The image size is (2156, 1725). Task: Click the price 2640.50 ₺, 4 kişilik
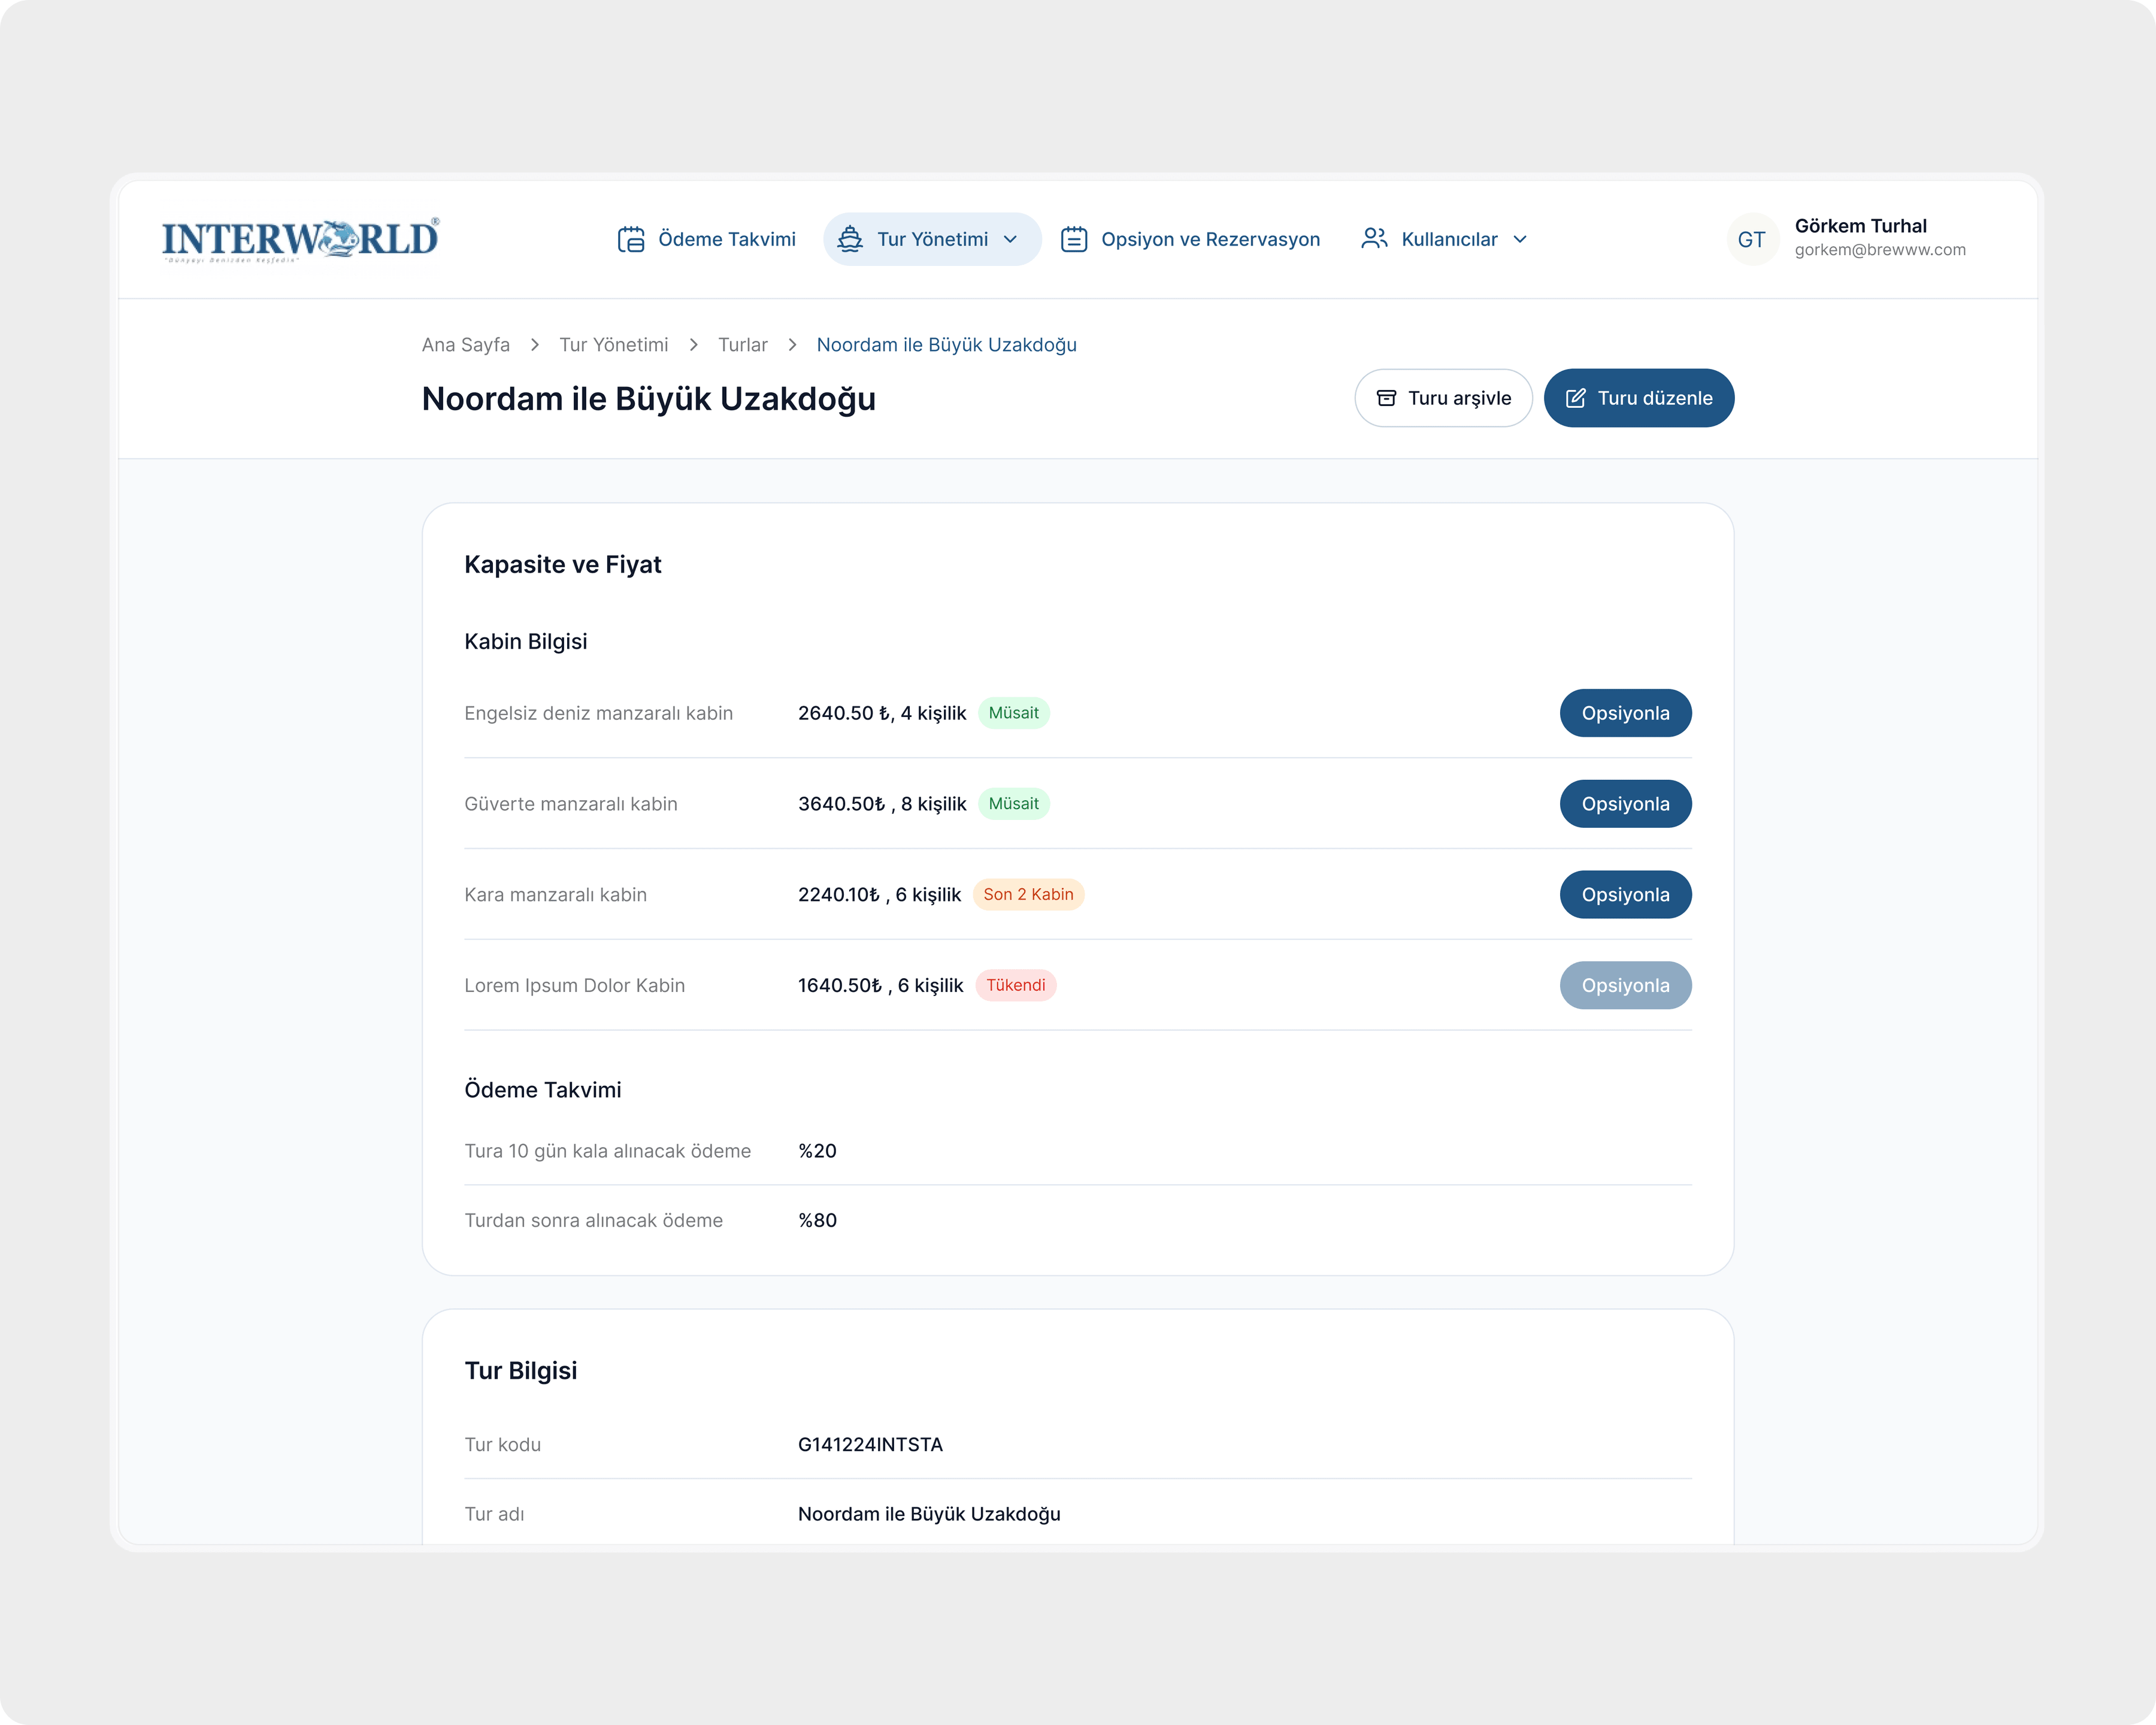(882, 713)
